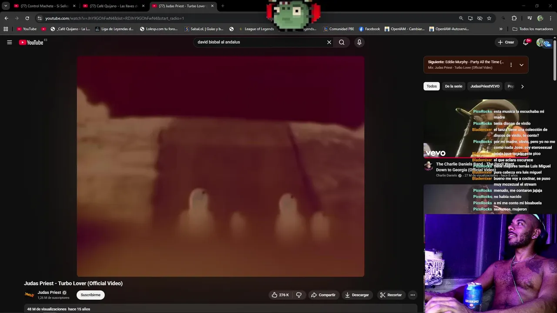Open Chrome three-dot menu

click(551, 18)
